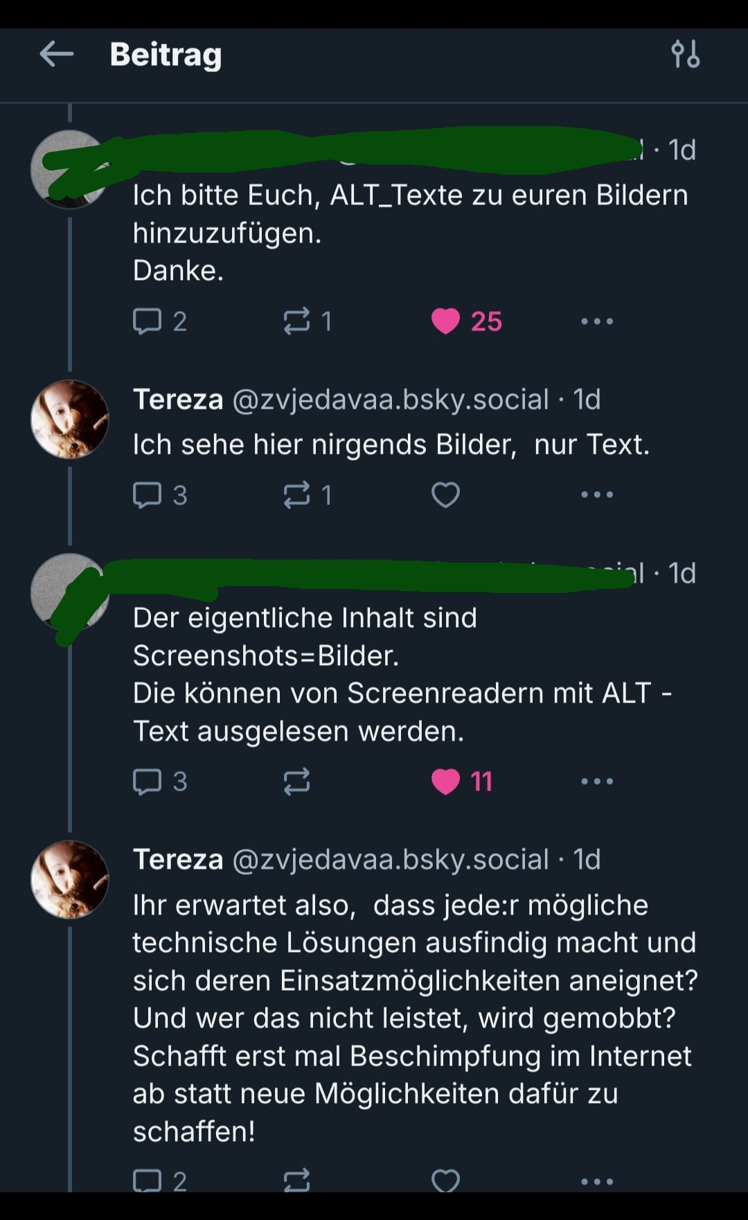The height and width of the screenshot is (1220, 748).
Task: Click @zvjedavaa.bsky.social handle on last post
Action: [391, 860]
